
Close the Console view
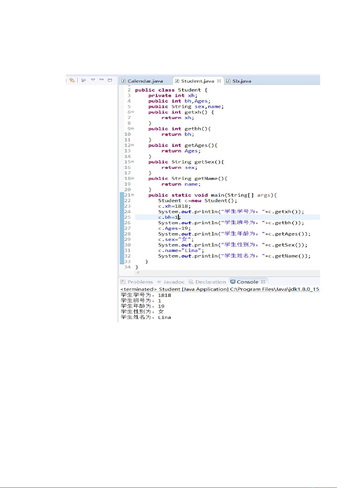263,282
